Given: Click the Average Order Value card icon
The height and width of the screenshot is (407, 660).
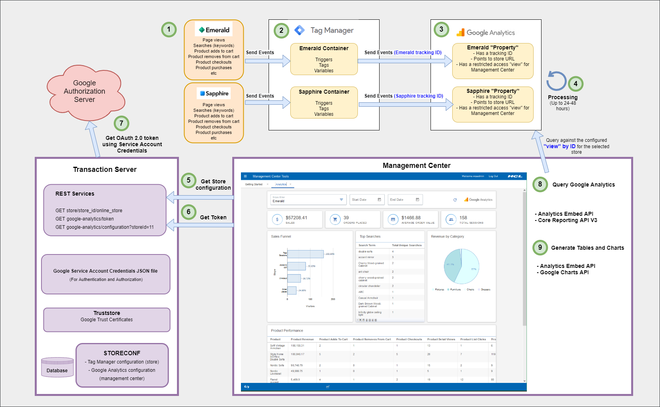Looking at the screenshot, I should pyautogui.click(x=393, y=219).
